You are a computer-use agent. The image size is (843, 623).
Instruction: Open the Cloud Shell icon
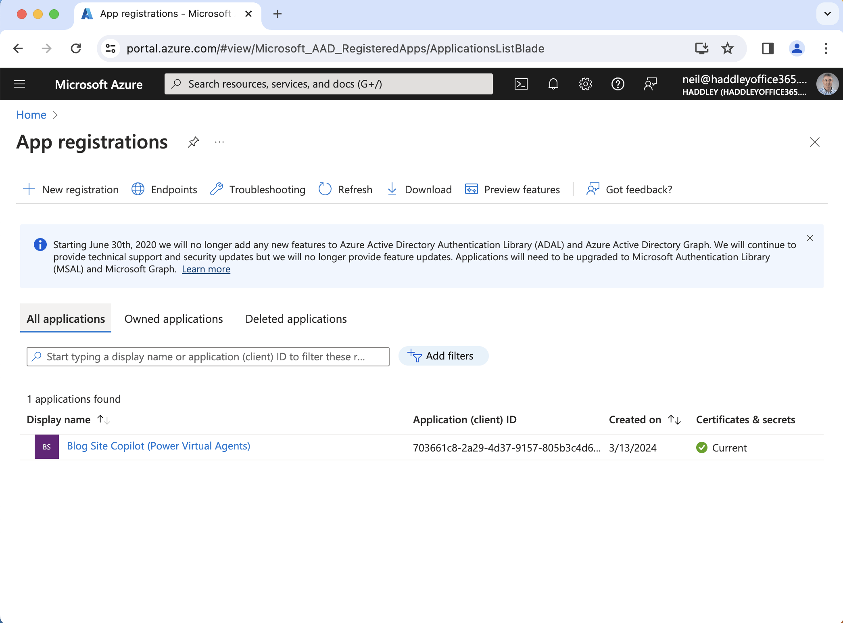point(521,84)
